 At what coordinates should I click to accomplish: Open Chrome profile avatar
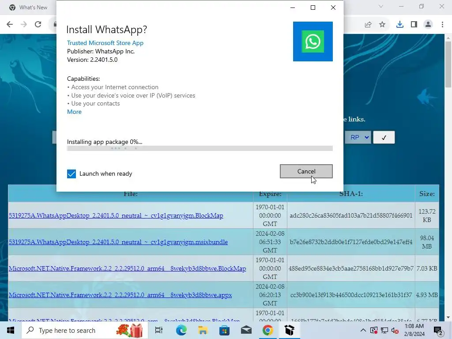click(428, 25)
